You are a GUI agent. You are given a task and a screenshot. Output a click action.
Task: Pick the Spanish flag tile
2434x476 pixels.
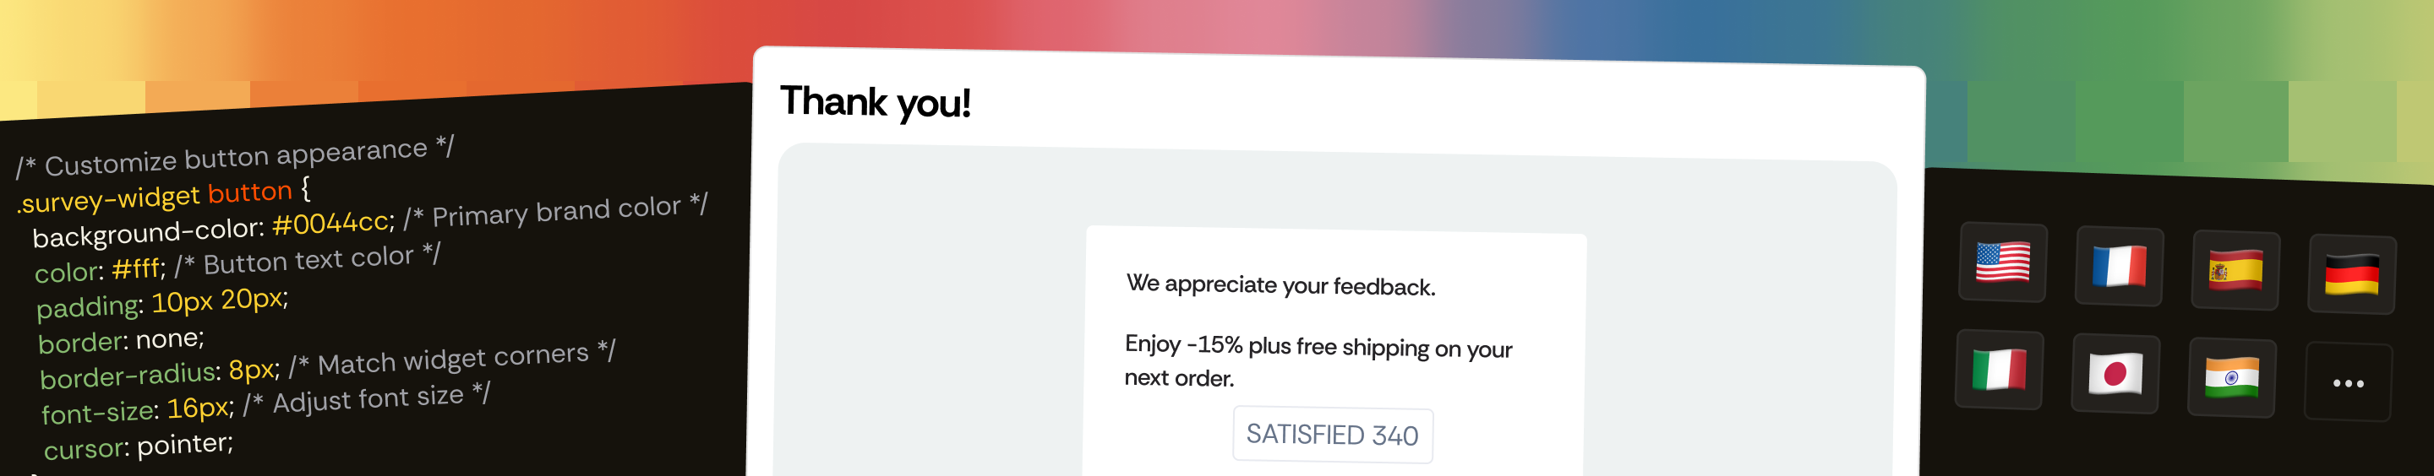coord(2235,271)
